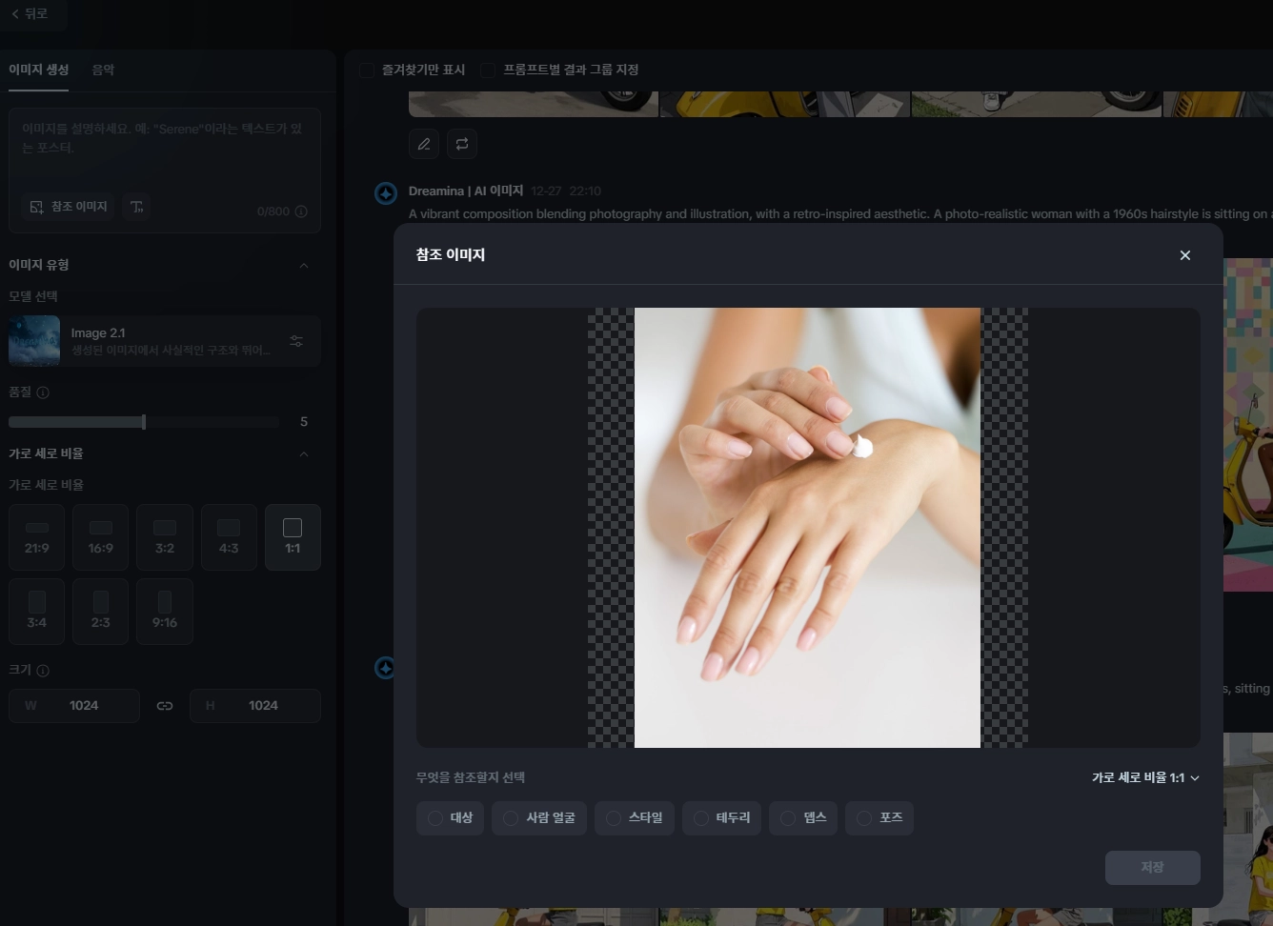Click the vibrant composition prompt text
The height and width of the screenshot is (926, 1273).
pyautogui.click(x=839, y=214)
